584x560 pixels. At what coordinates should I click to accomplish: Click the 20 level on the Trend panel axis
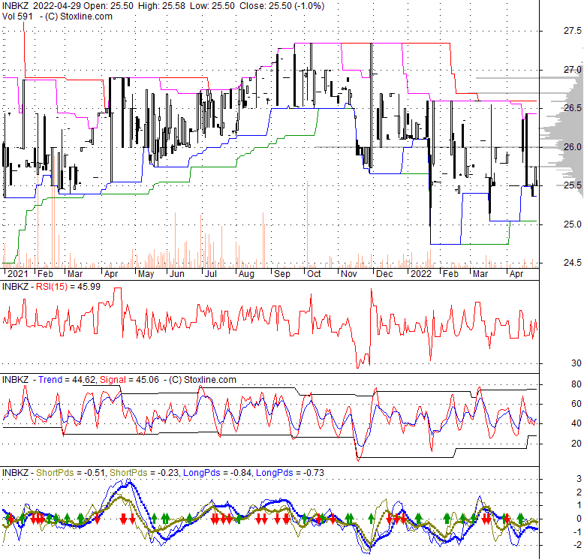tap(576, 443)
